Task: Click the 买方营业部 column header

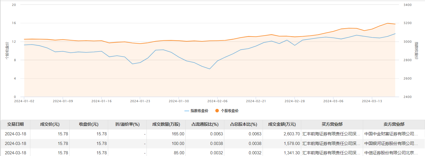Action: click(332, 124)
